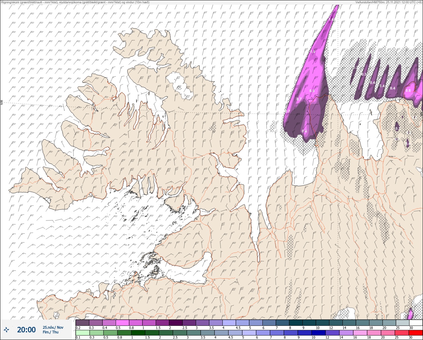Pick bottom-row dark blue swatch labeled 10

(319, 333)
